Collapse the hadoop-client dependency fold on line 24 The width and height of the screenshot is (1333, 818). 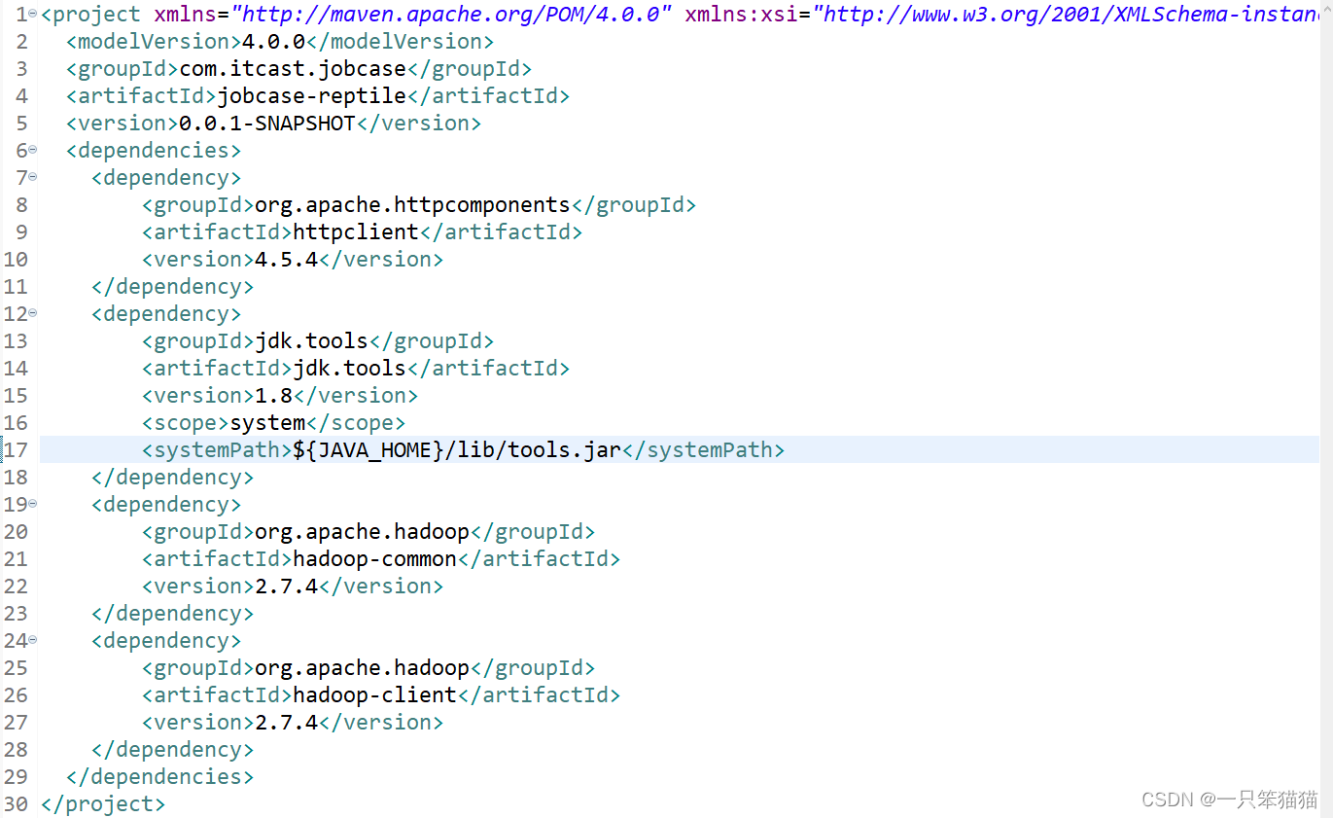click(33, 639)
